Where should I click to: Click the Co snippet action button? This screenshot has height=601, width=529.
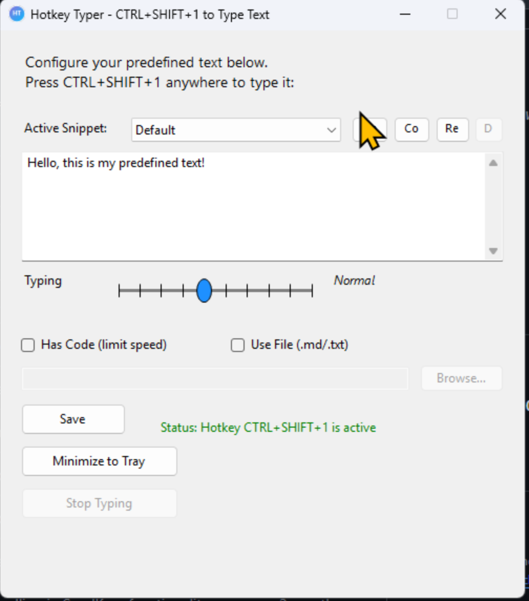coord(411,129)
